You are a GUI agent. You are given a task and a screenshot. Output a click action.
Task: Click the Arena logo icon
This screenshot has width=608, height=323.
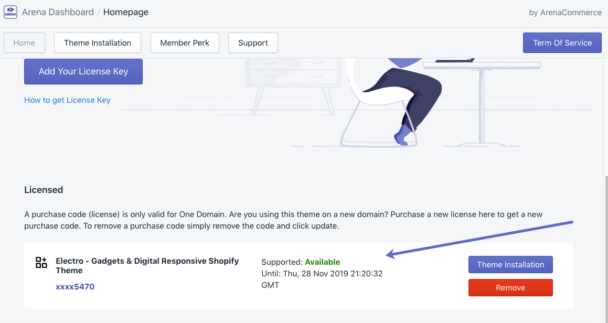(x=10, y=12)
